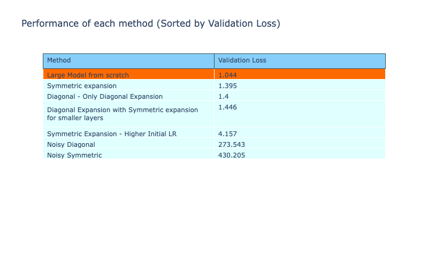Click 'Diagonal Expansion with Symmetric expansion' text line
428x267 pixels.
[123, 109]
